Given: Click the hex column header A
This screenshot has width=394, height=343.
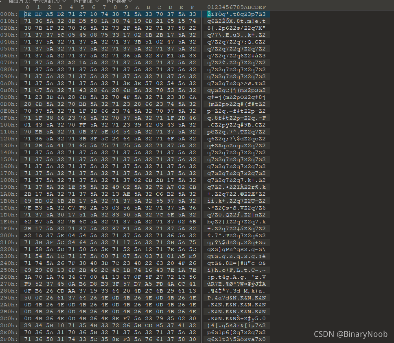Looking at the screenshot, I should point(137,7).
